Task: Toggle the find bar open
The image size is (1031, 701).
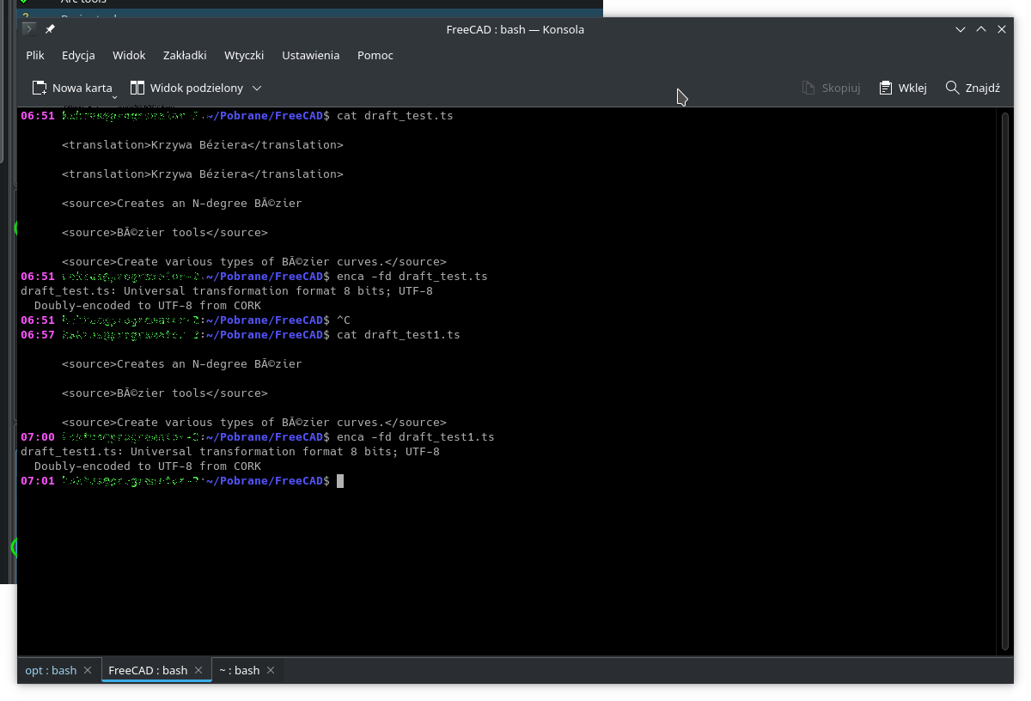Action: 973,88
